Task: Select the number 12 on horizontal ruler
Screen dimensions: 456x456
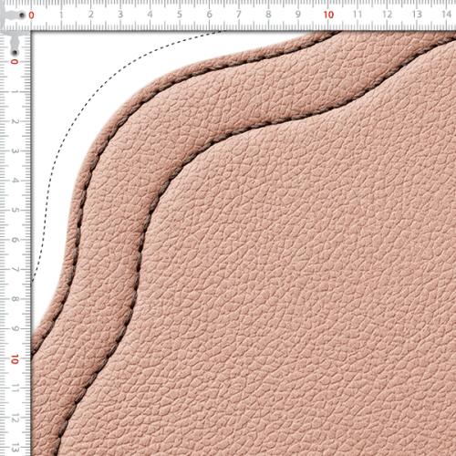Action: click(388, 15)
